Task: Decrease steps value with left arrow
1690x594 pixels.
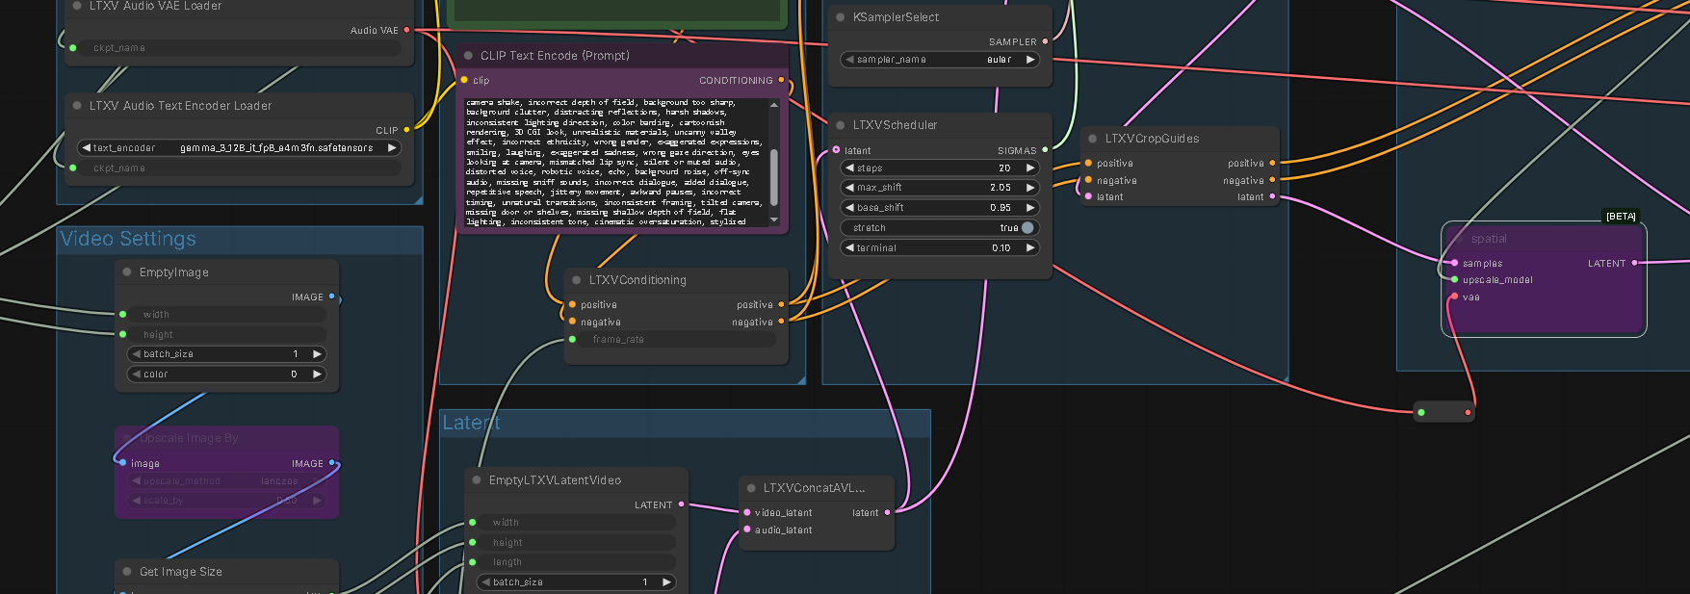Action: click(x=849, y=168)
